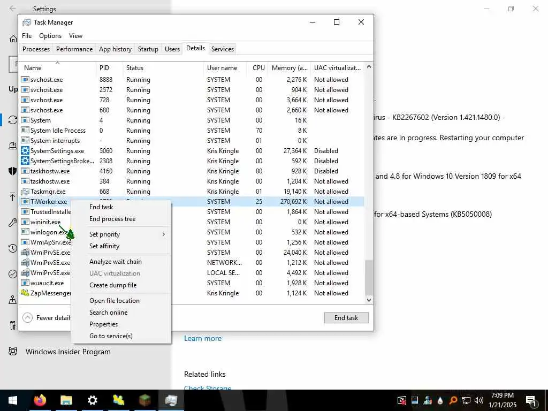Select Analyze wait chain
The image size is (548, 411).
pos(116,261)
